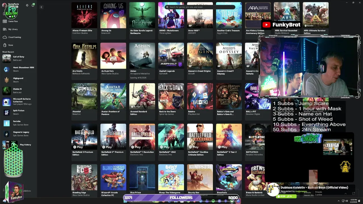
Task: Open Diablo IV from Most Recent
Action: click(18, 91)
